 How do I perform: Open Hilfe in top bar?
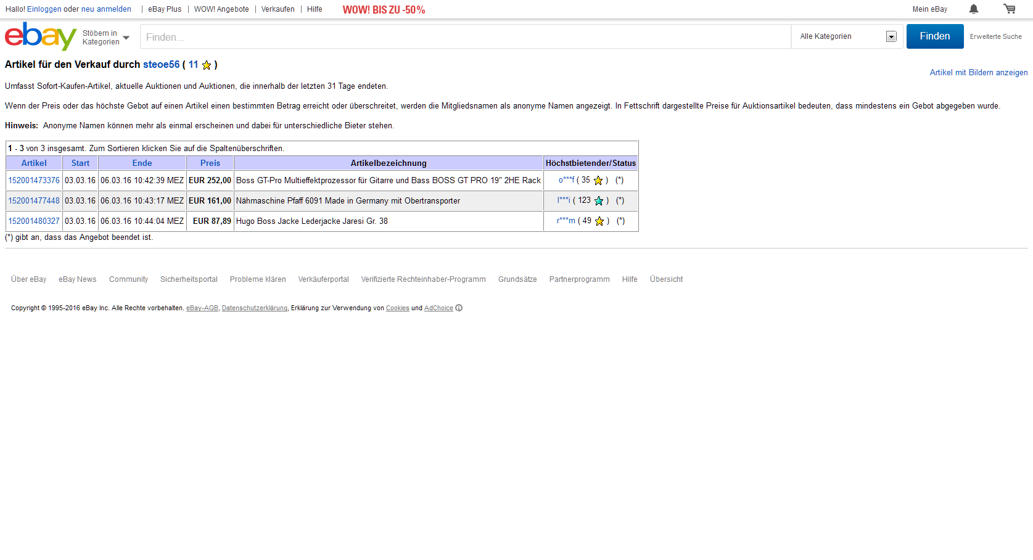pos(315,9)
